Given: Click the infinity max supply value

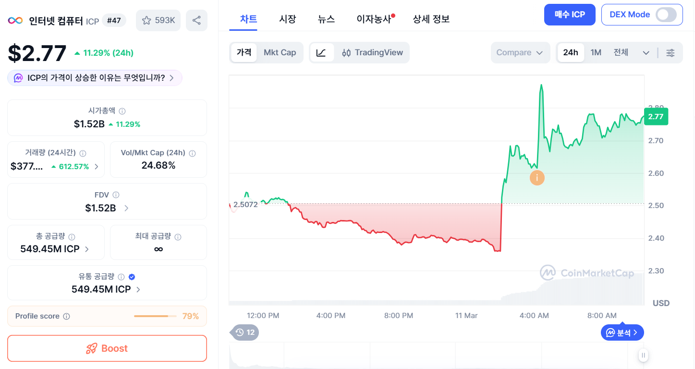Looking at the screenshot, I should [159, 249].
